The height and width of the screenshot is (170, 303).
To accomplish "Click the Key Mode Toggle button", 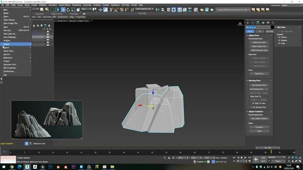I will 234,161.
